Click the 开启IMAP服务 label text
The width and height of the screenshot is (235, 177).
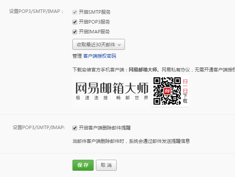pyautogui.click(x=94, y=32)
